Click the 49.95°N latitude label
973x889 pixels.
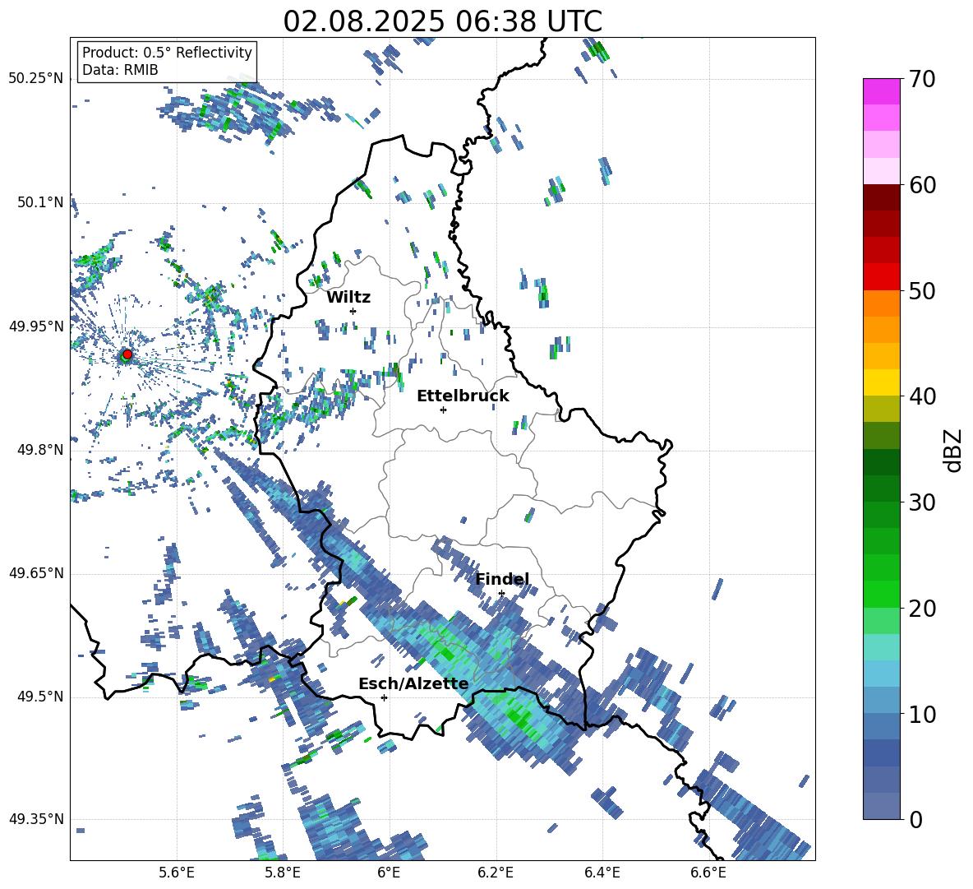click(x=35, y=326)
